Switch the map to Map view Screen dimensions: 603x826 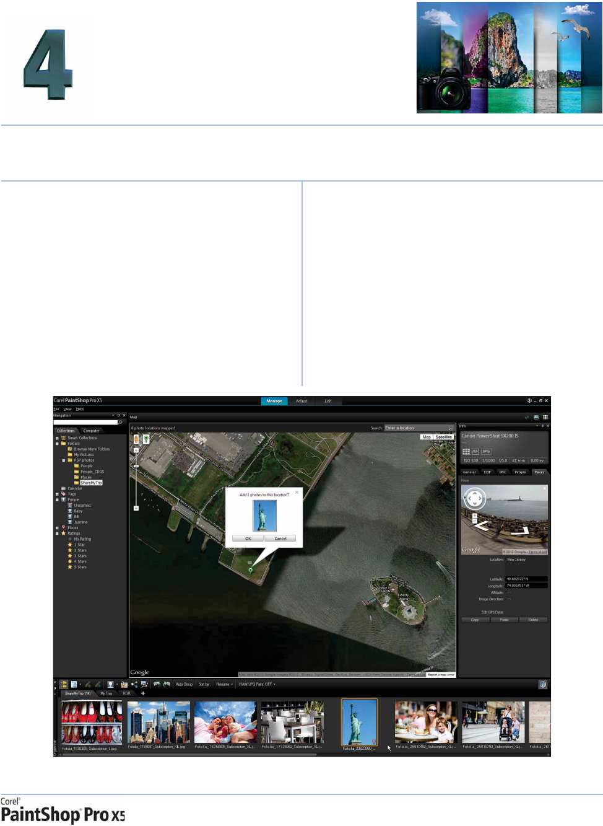pos(427,437)
